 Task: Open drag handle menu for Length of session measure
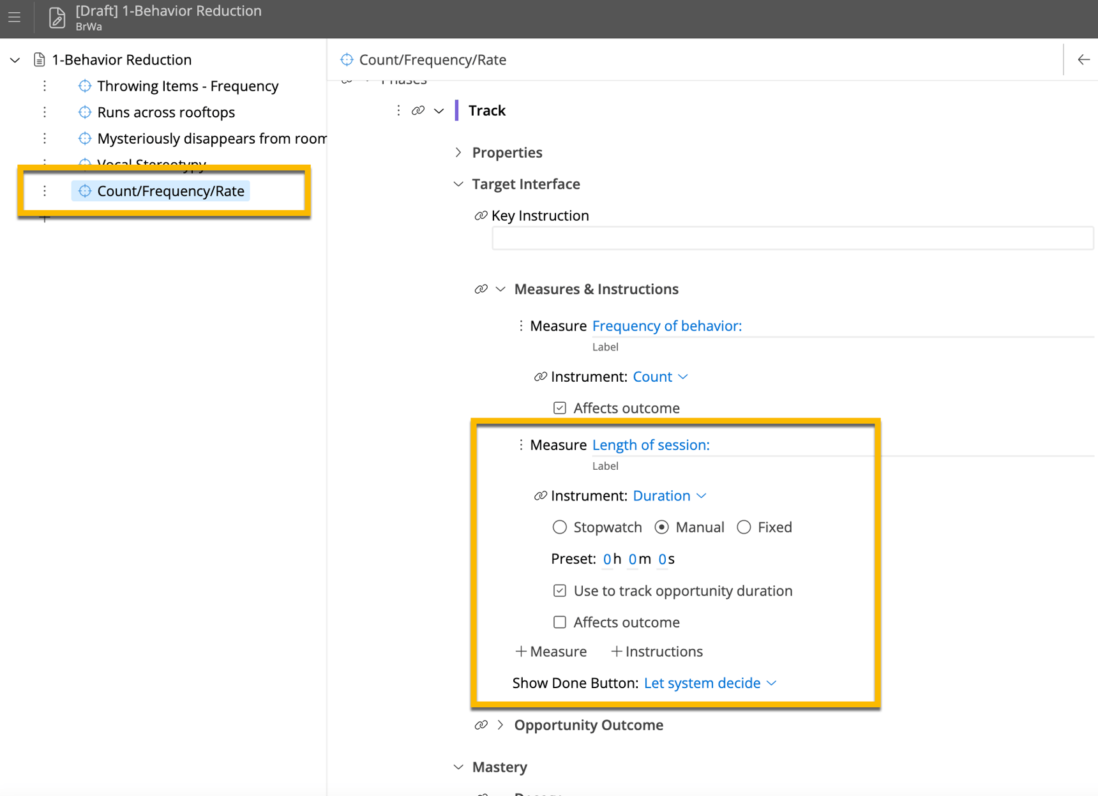pyautogui.click(x=521, y=445)
